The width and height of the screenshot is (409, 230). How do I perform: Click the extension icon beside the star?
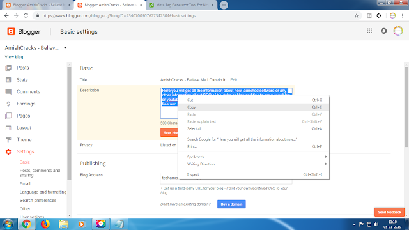coord(369,15)
